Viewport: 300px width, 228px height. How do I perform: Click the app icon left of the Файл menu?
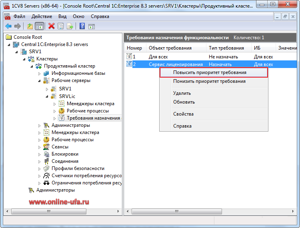[x=8, y=16]
